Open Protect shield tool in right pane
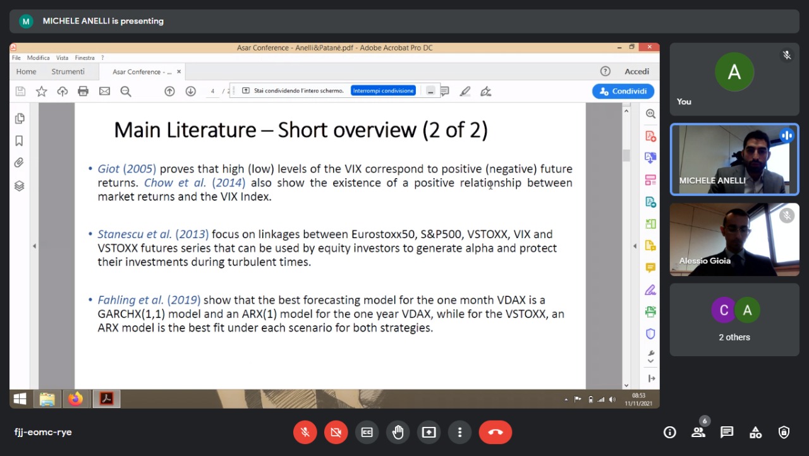The image size is (809, 456). click(650, 333)
